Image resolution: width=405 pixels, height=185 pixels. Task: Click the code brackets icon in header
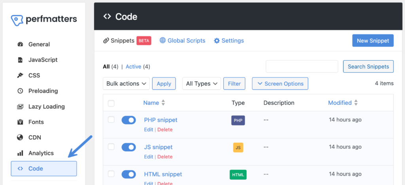(x=107, y=17)
